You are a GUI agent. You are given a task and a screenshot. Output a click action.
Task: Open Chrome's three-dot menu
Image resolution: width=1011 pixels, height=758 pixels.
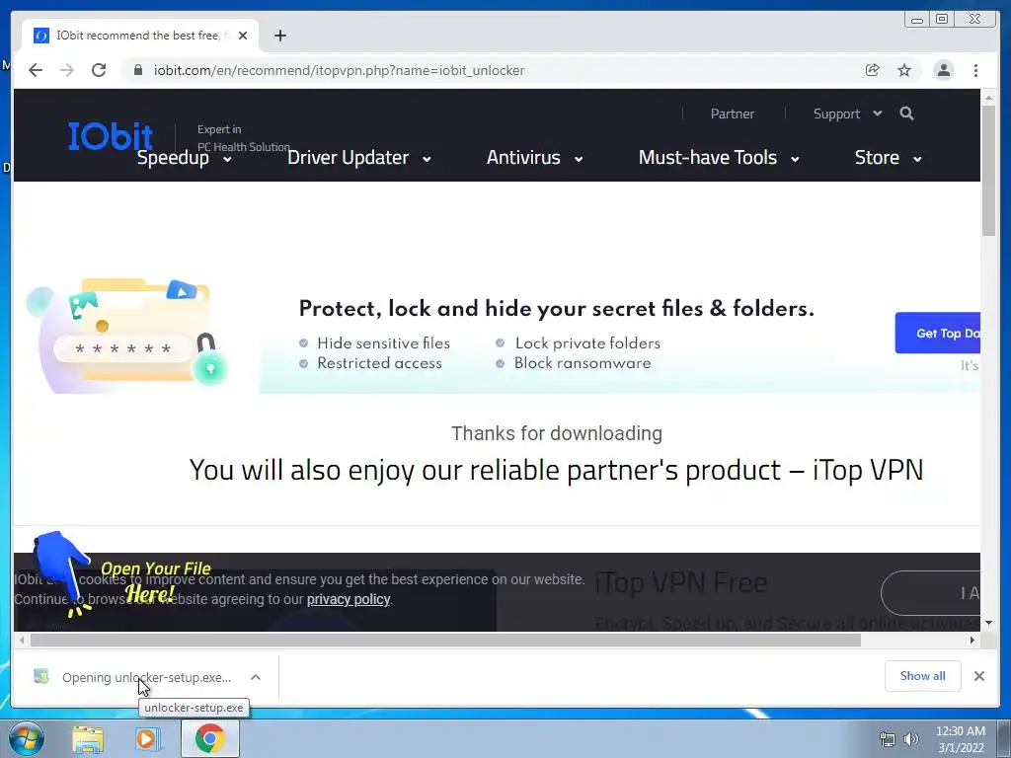tap(975, 70)
